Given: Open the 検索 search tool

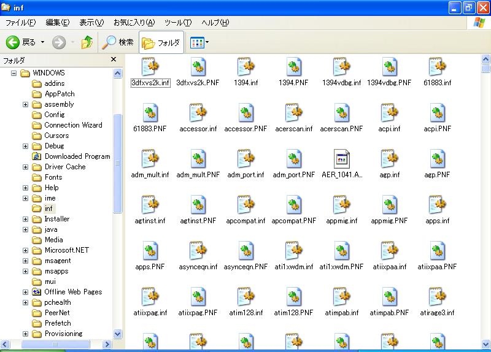Looking at the screenshot, I should (118, 42).
